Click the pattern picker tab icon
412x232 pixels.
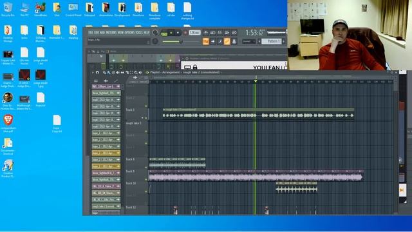[96, 81]
